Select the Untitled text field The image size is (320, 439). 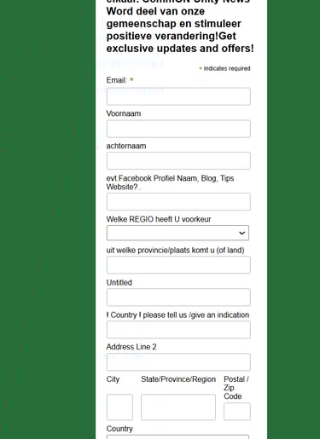click(178, 297)
